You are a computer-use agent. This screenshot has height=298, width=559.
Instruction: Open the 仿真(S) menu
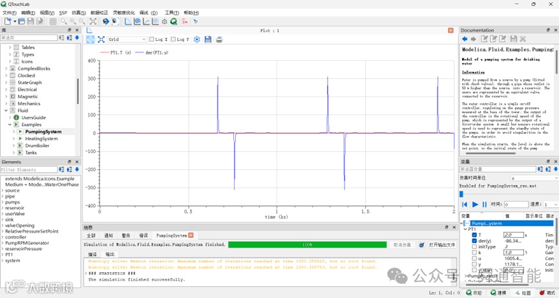click(78, 12)
